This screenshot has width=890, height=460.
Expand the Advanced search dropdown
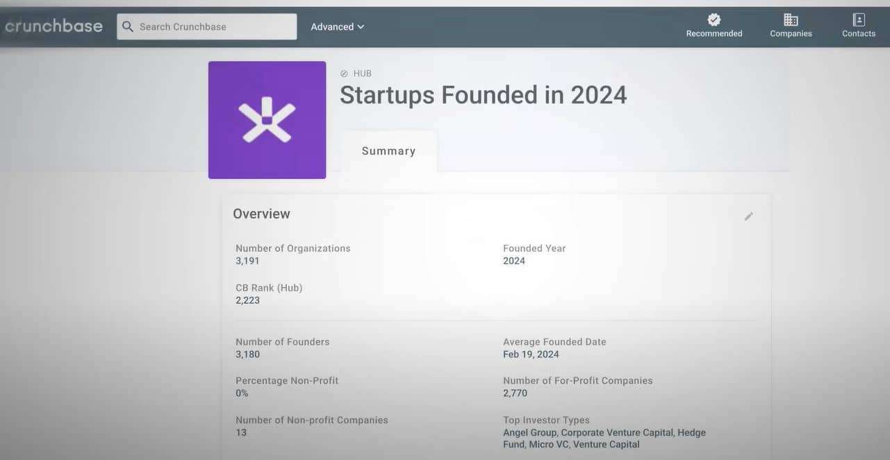coord(337,26)
